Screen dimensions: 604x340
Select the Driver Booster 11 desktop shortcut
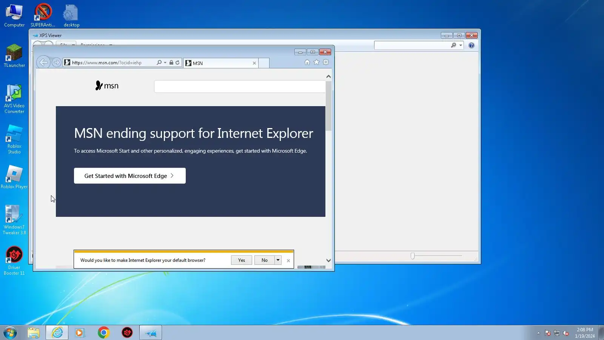14,261
